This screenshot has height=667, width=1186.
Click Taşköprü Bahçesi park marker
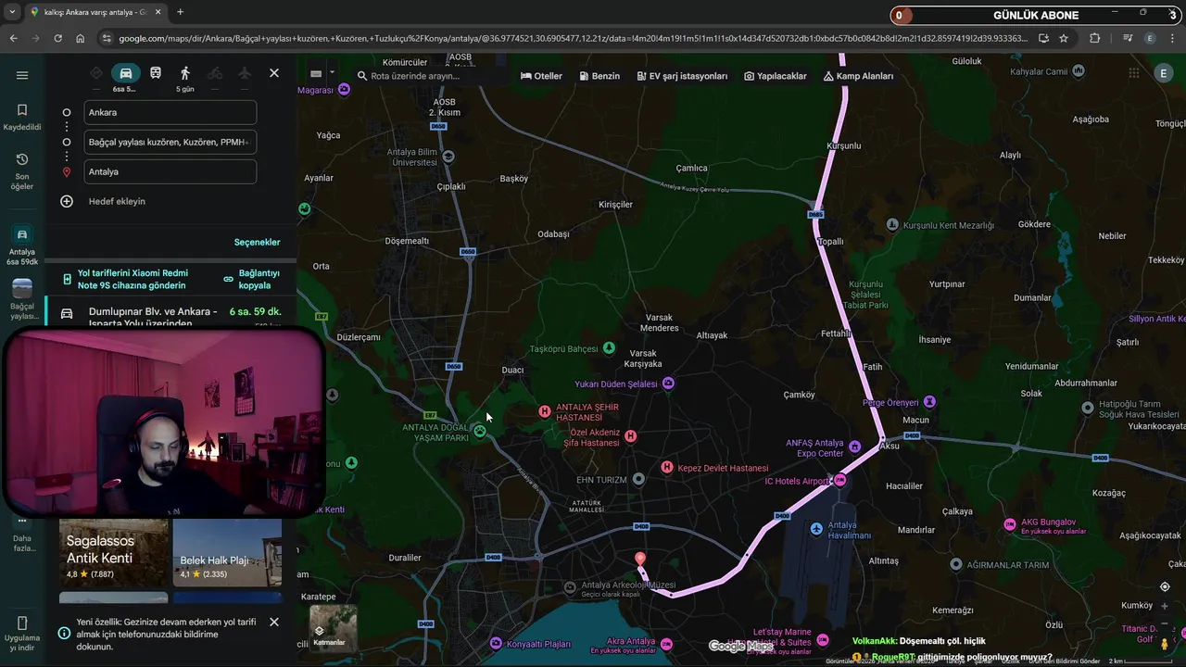click(x=609, y=347)
